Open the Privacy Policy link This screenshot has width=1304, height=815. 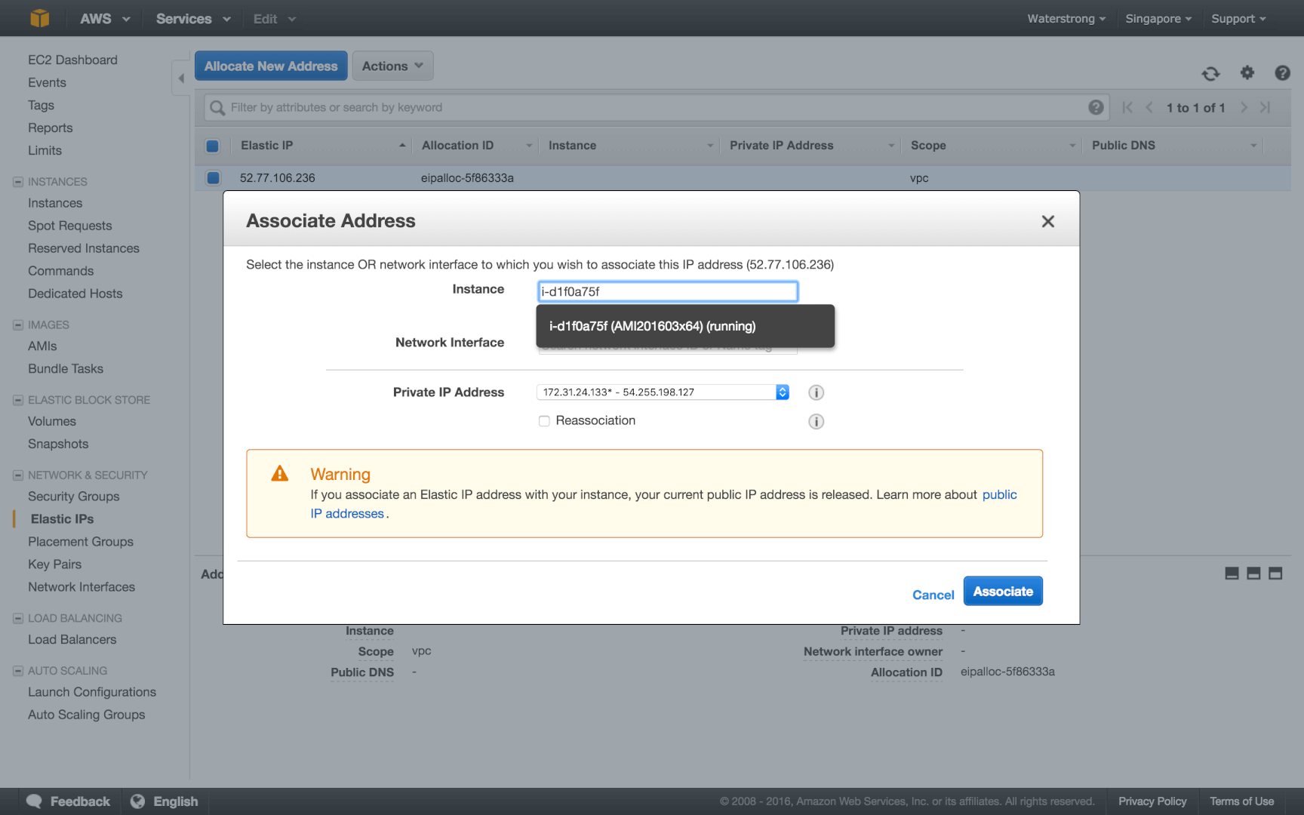click(1152, 801)
